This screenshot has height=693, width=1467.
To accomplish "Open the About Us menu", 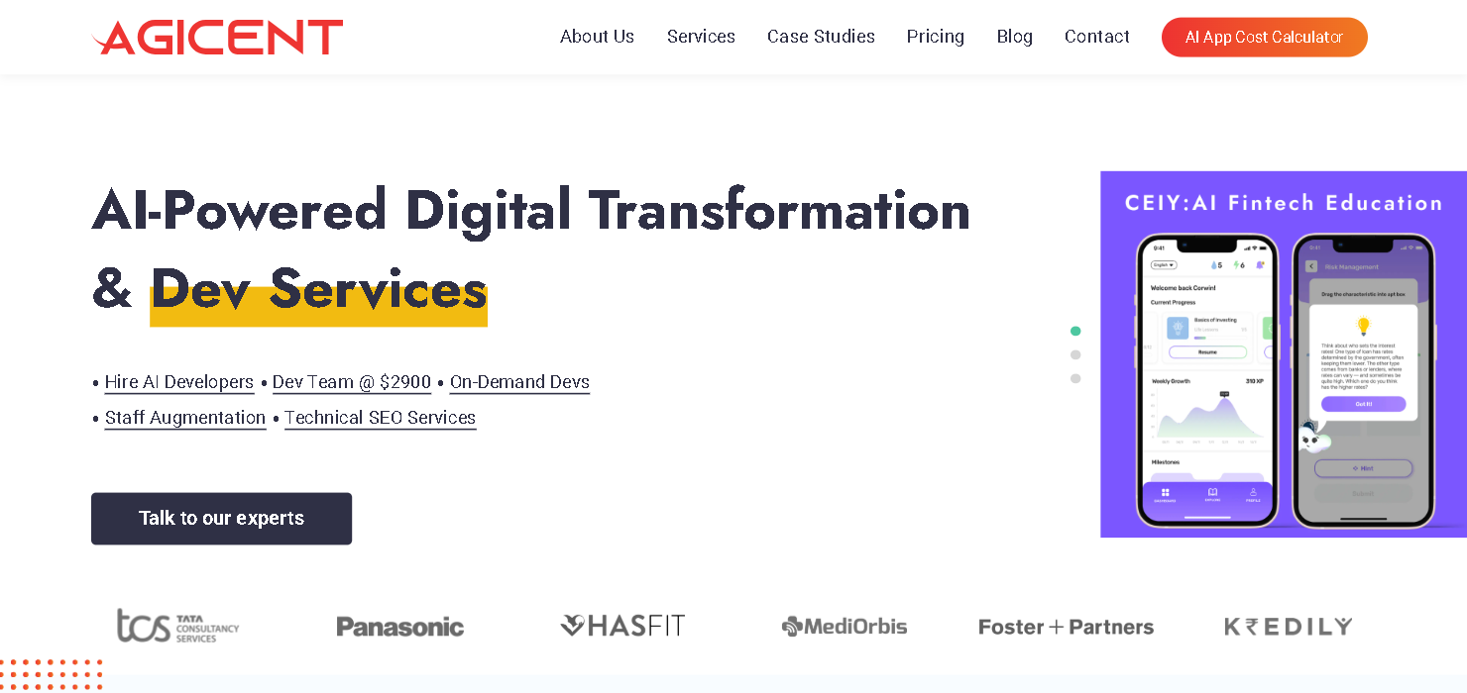I will (x=597, y=37).
